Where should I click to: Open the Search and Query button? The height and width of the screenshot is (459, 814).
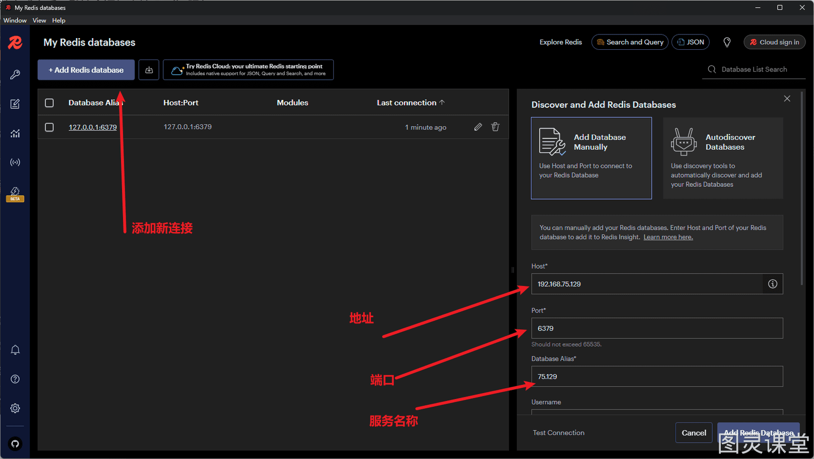pos(630,42)
